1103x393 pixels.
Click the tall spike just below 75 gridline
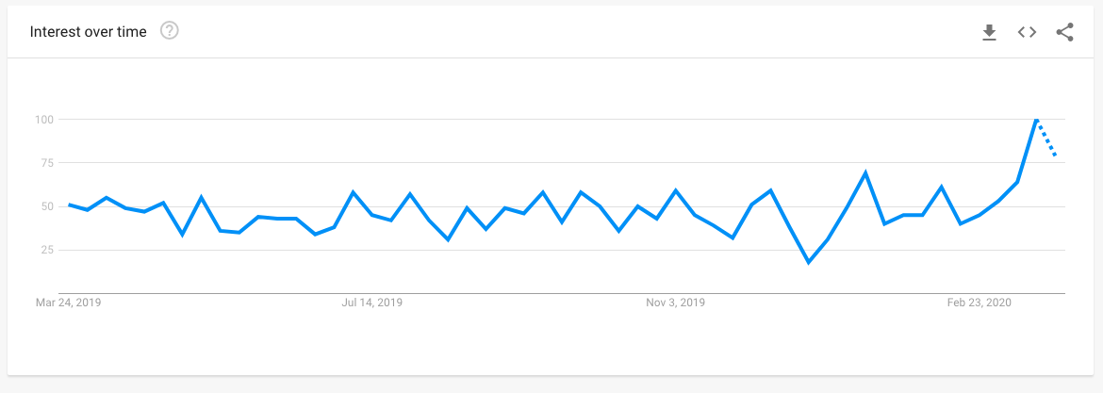click(865, 173)
